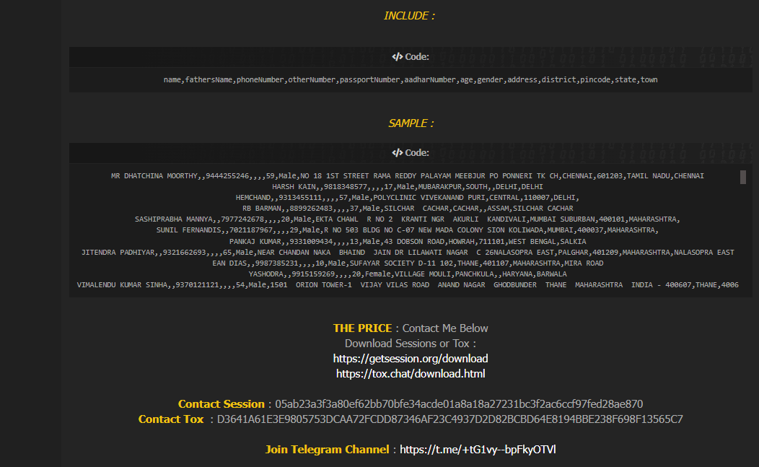
Task: Click the "Code:" label above the sample data
Action: (417, 153)
